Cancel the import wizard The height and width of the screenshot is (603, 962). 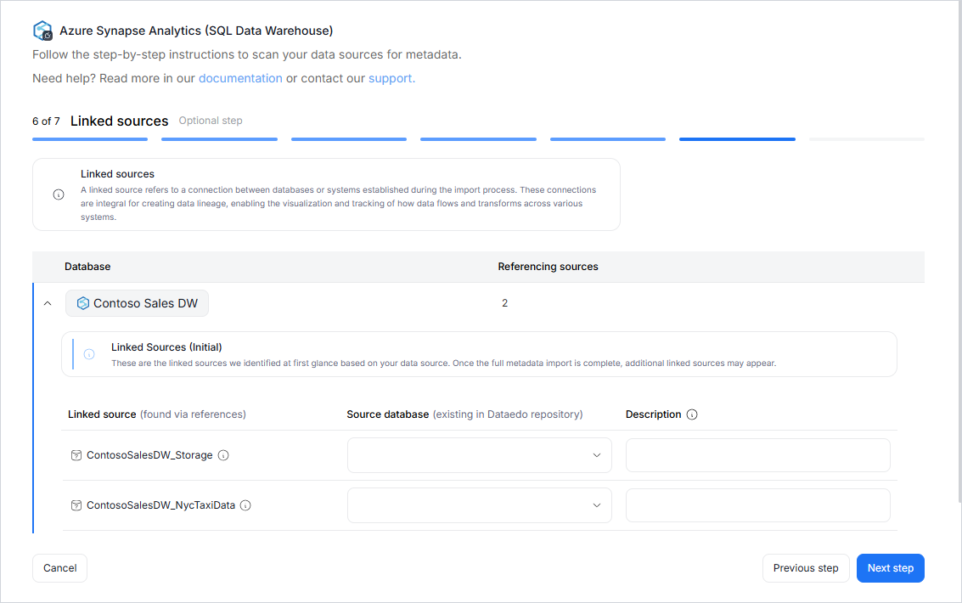click(x=59, y=568)
